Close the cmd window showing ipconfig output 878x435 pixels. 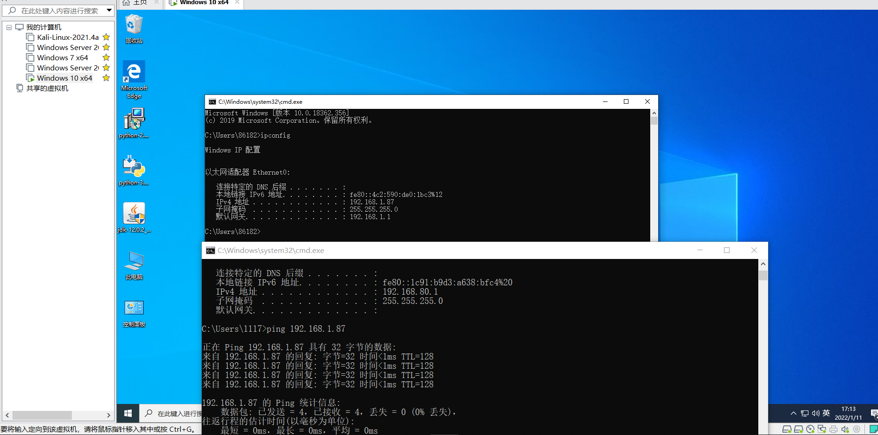pos(647,101)
